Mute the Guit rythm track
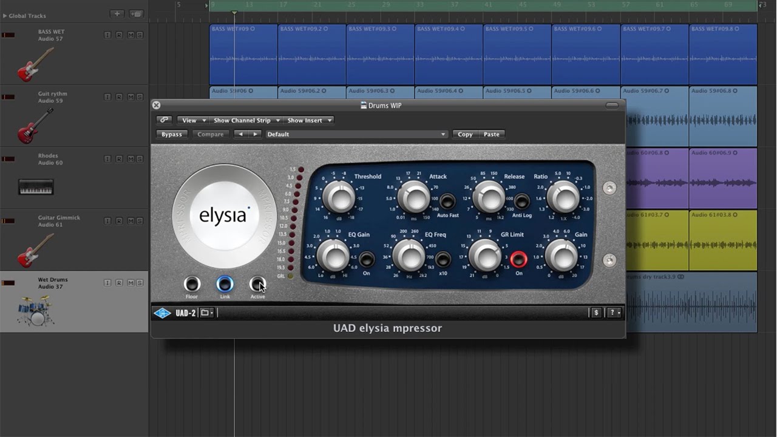Screen dimensions: 777x437 click(x=131, y=97)
